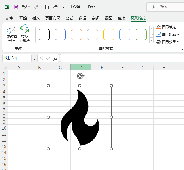The height and width of the screenshot is (170, 184).
Task: Click the New file icon
Action: pyautogui.click(x=47, y=7)
